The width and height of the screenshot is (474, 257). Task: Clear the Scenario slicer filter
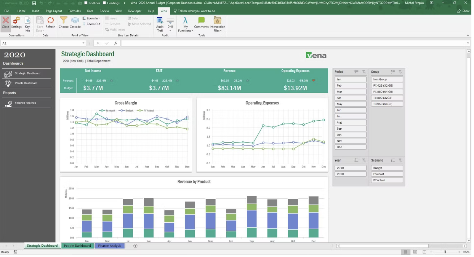click(400, 160)
